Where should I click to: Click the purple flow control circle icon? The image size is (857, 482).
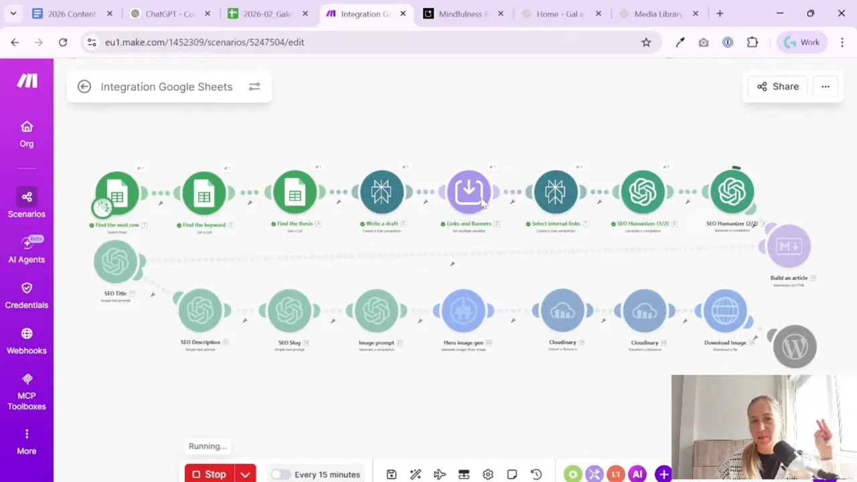click(594, 474)
